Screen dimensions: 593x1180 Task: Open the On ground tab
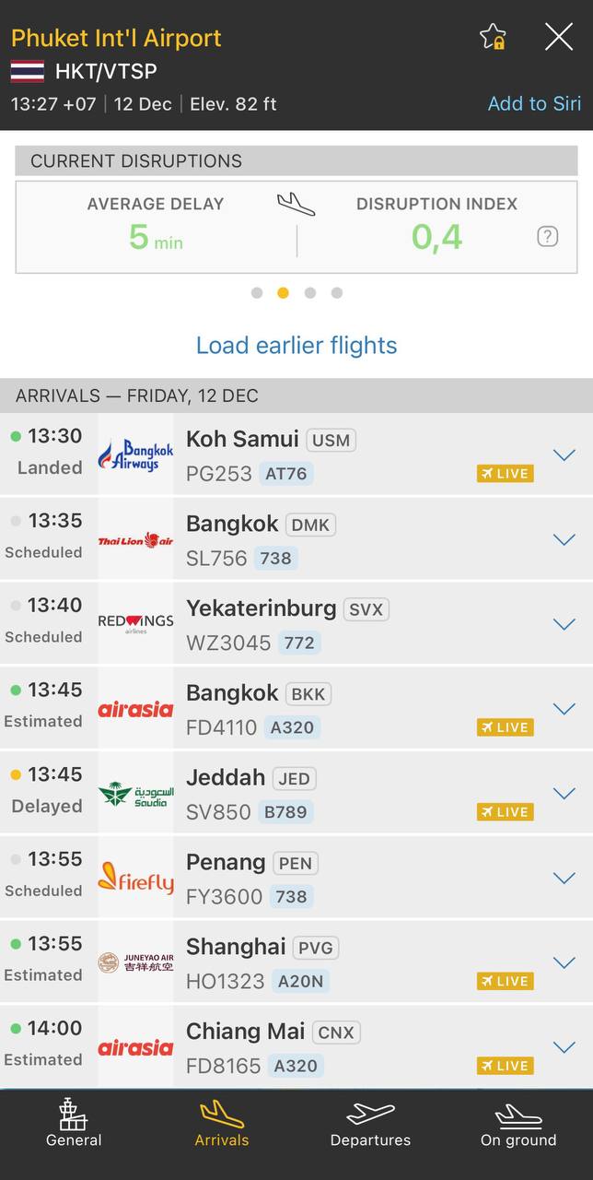[x=518, y=1123]
